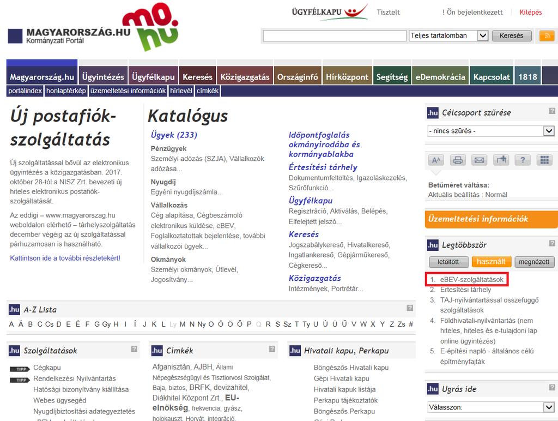Click the grid icon in the tools row
The image size is (558, 421).
[x=544, y=160]
